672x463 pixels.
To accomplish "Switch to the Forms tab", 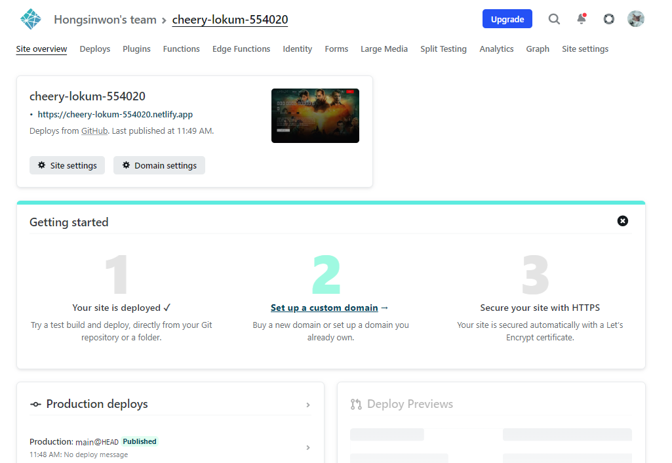I will [x=336, y=49].
